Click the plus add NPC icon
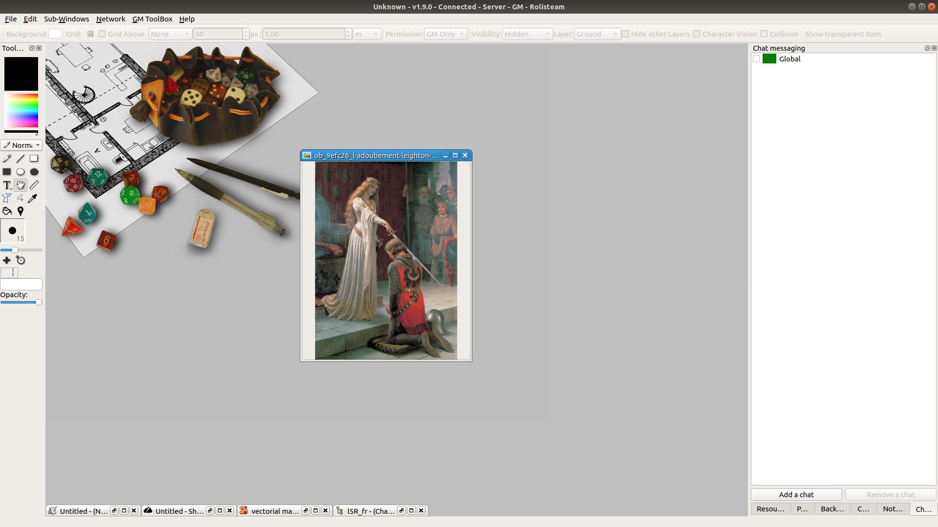 tap(7, 261)
